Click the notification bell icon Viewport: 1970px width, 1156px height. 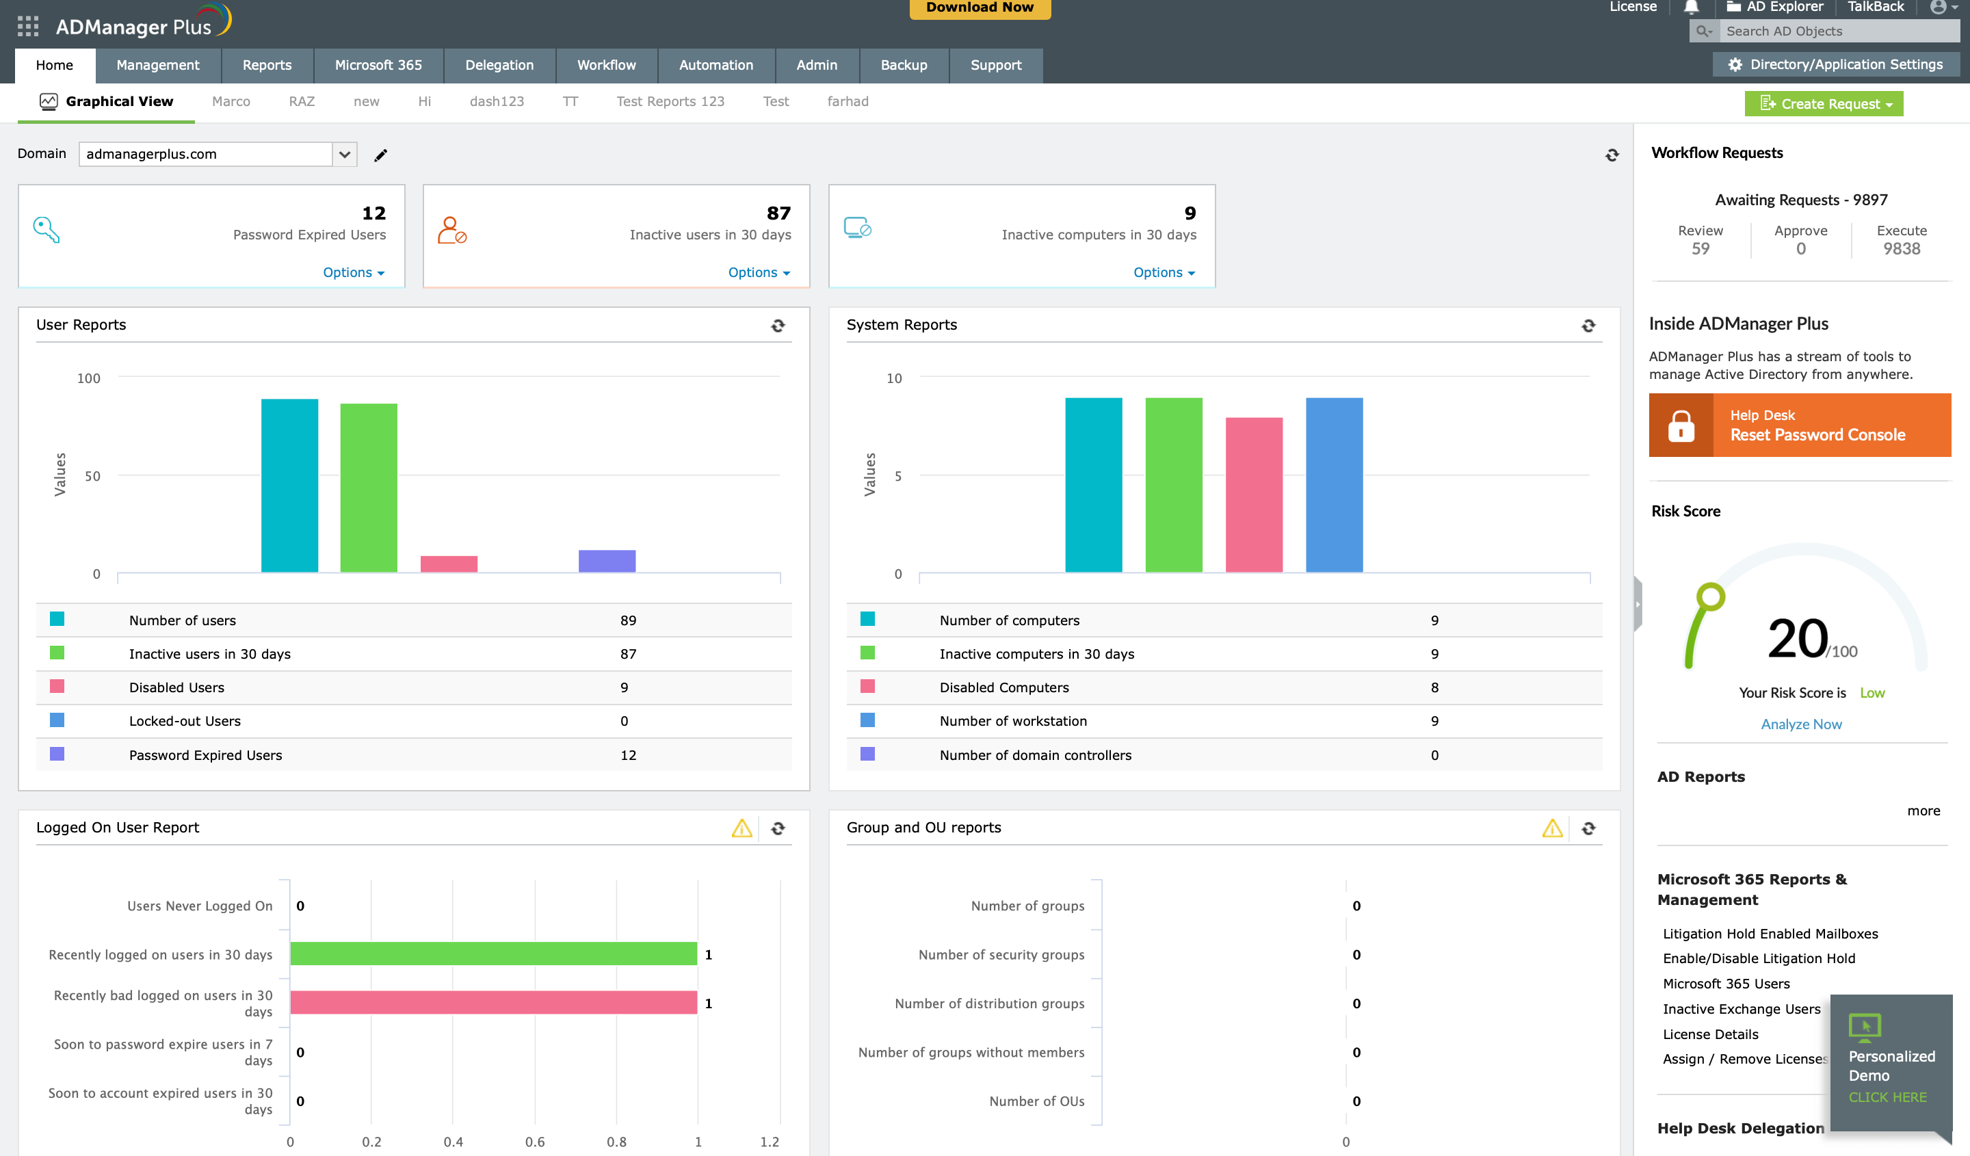point(1691,8)
